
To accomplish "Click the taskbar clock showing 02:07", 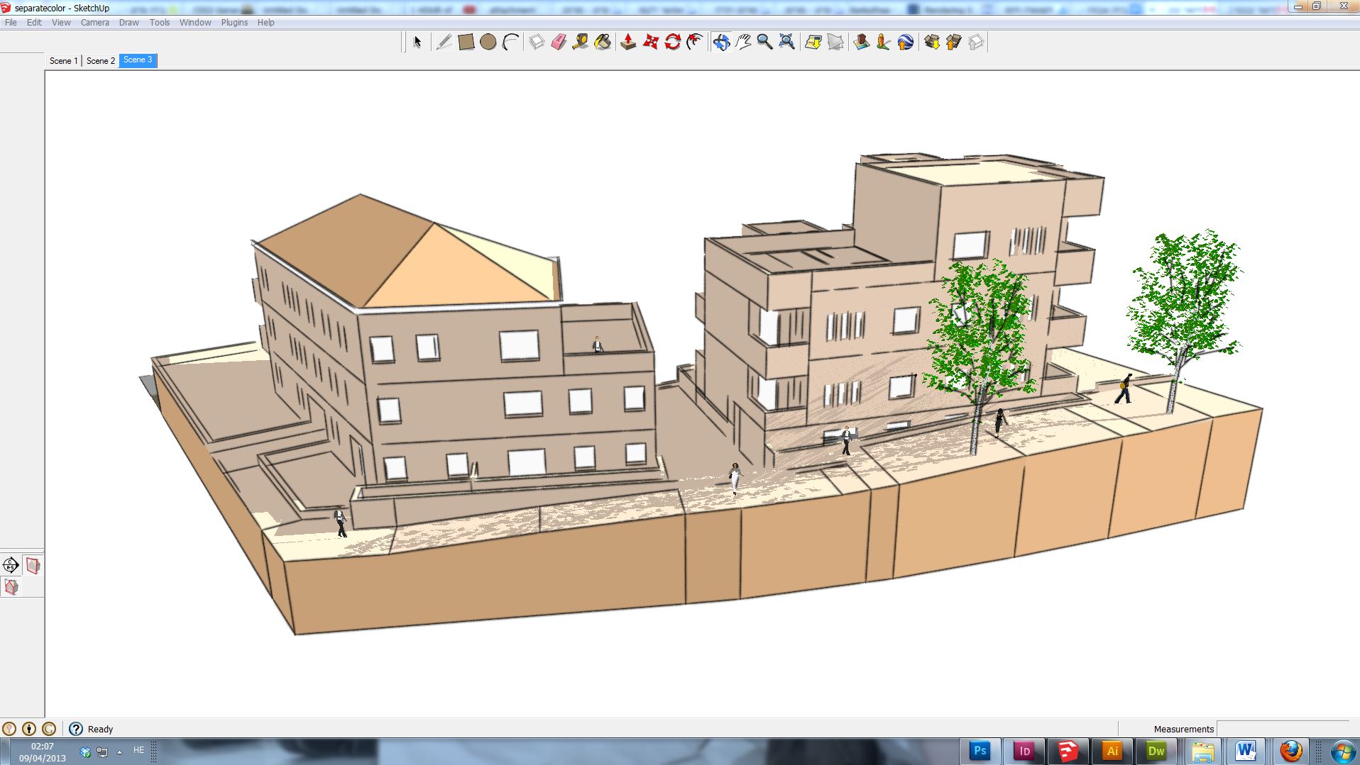I will (x=43, y=752).
